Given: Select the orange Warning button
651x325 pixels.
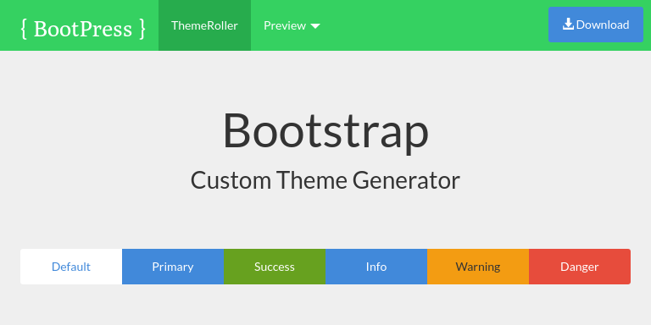Looking at the screenshot, I should pyautogui.click(x=478, y=267).
